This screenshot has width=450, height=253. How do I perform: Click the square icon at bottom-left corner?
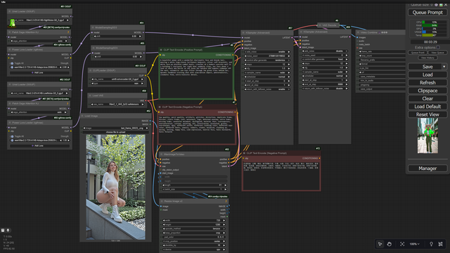point(3,230)
